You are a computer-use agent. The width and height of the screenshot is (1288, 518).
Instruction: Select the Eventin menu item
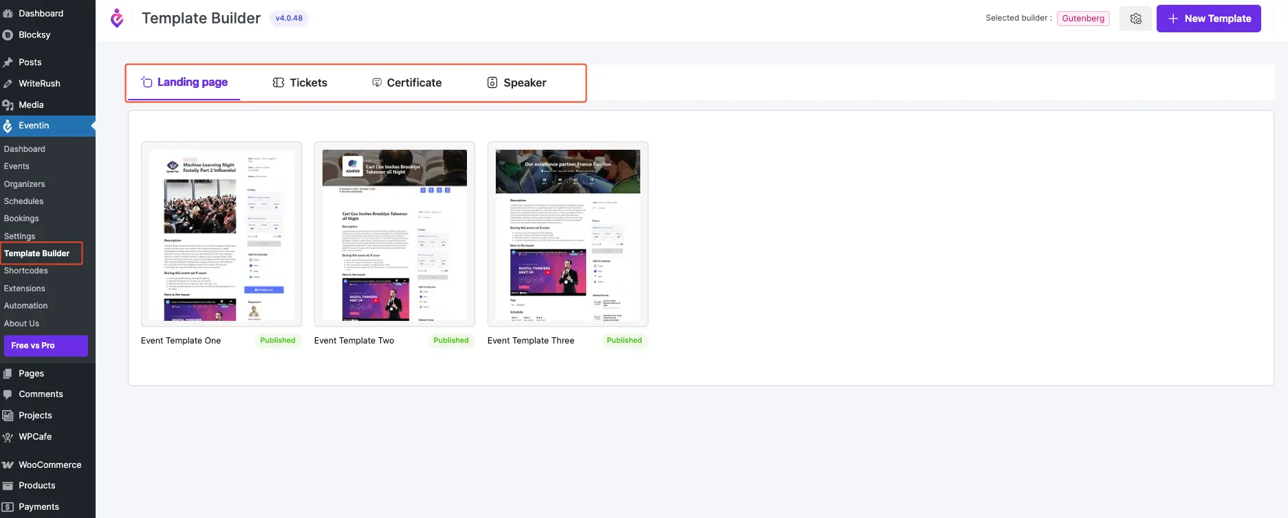pyautogui.click(x=47, y=126)
